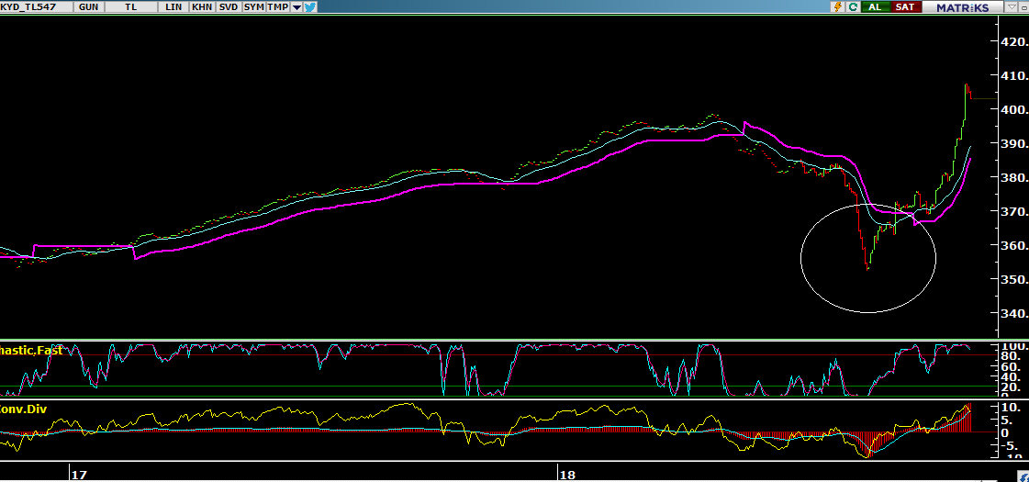The height and width of the screenshot is (482, 1029).
Task: Click the orange lightning bolt icon
Action: pyautogui.click(x=837, y=6)
